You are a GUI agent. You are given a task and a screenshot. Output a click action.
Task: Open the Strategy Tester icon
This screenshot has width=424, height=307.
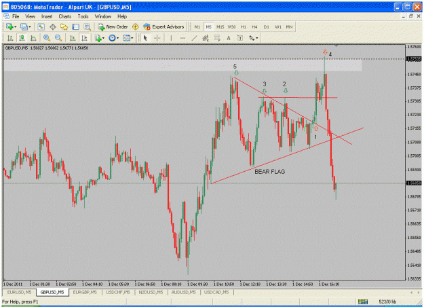tap(87, 26)
